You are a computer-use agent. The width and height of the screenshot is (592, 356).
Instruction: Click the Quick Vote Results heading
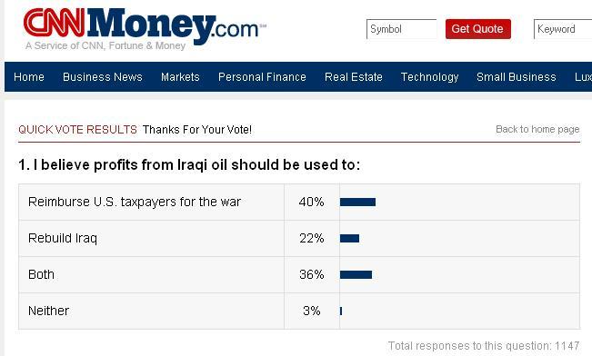pyautogui.click(x=77, y=129)
